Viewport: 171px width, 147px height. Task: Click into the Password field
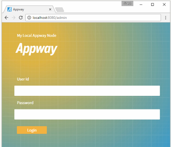pos(87,114)
